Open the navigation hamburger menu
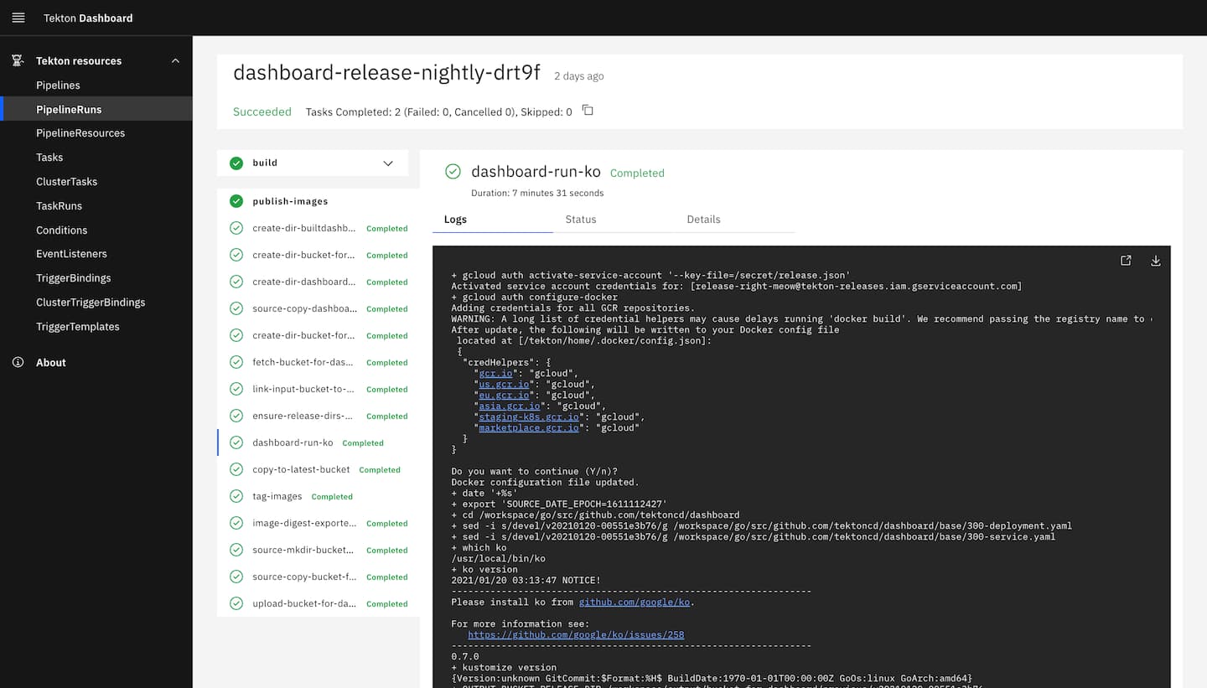 [x=18, y=18]
